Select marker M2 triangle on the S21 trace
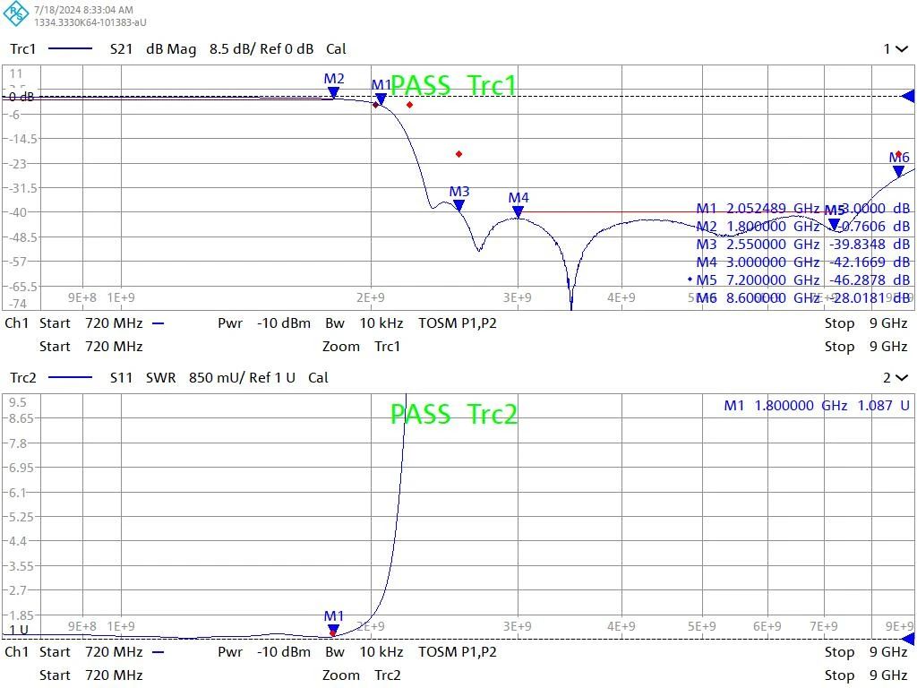Screen dimensions: 917x688 pyautogui.click(x=333, y=92)
